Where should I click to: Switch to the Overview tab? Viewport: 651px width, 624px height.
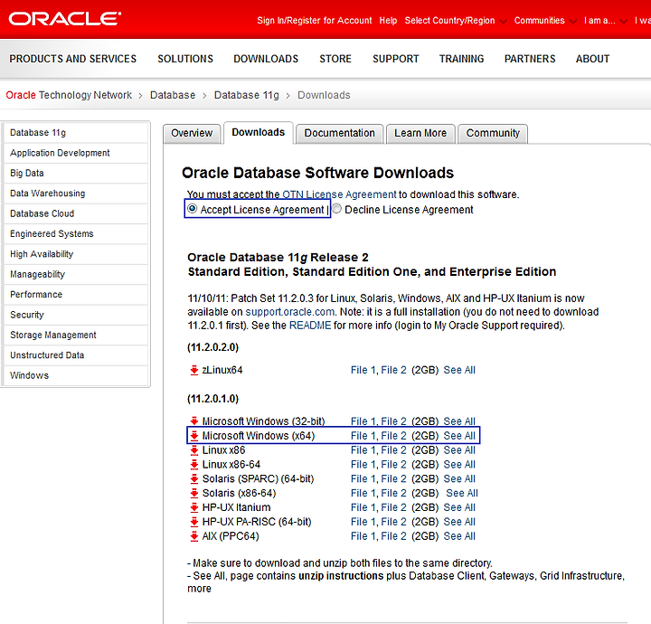pos(192,133)
